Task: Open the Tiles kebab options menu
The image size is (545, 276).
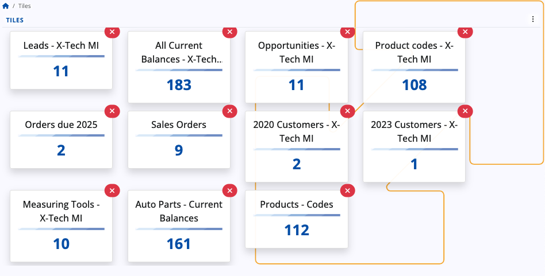Action: (x=533, y=20)
